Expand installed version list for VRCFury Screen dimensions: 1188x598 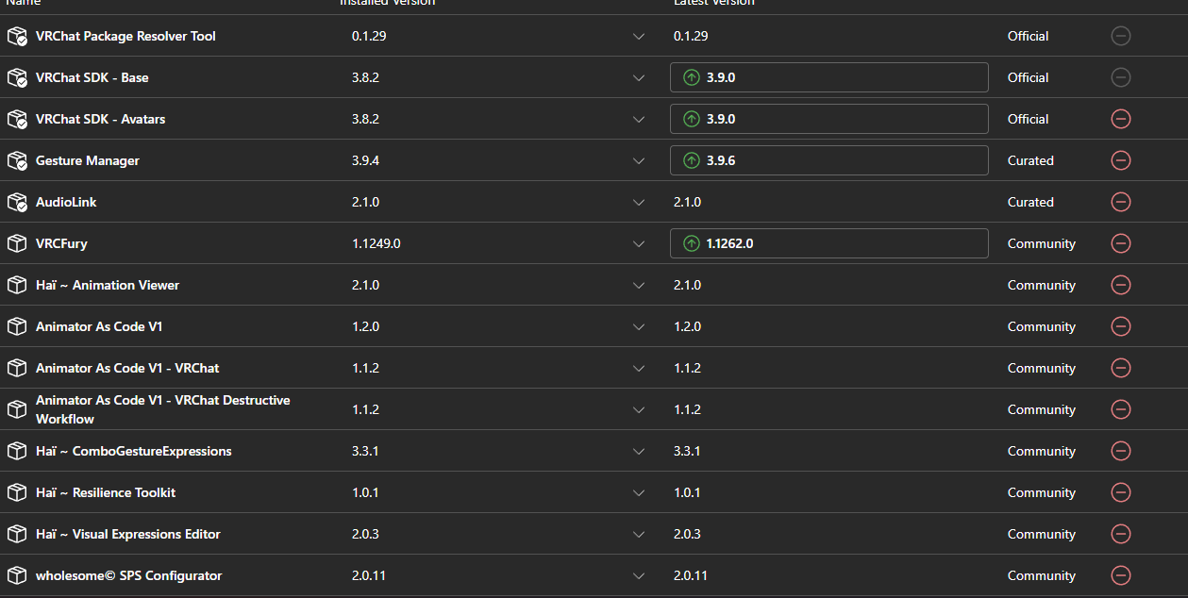pyautogui.click(x=639, y=243)
